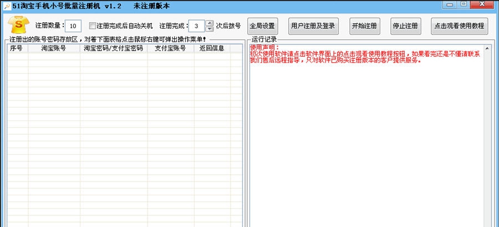Focus the 注册数量 input field

coord(73,26)
